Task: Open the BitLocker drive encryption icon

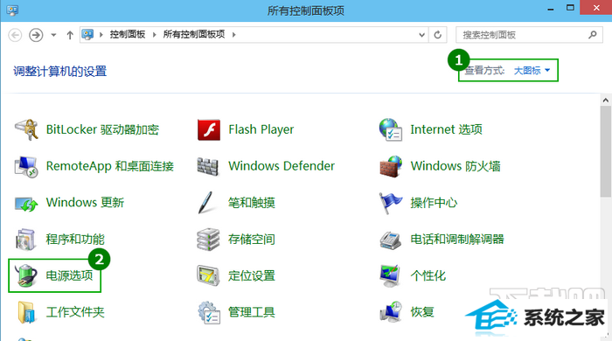Action: 26,129
